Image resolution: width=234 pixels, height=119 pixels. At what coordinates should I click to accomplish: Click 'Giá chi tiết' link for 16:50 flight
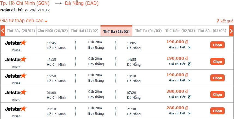pos(177,80)
